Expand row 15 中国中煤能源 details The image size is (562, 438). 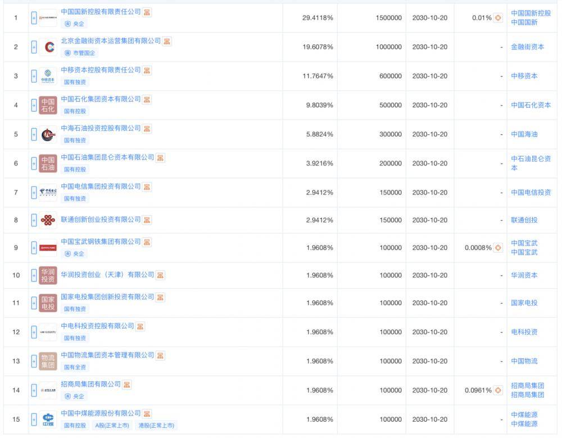point(34,419)
